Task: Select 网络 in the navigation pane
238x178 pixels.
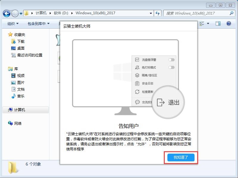Action: click(x=18, y=123)
